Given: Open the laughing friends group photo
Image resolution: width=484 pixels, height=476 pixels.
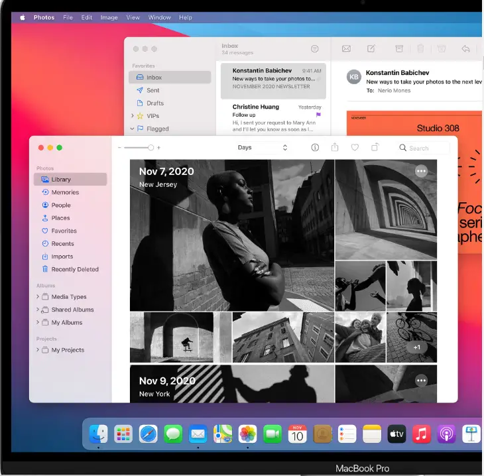Looking at the screenshot, I should tap(360, 337).
